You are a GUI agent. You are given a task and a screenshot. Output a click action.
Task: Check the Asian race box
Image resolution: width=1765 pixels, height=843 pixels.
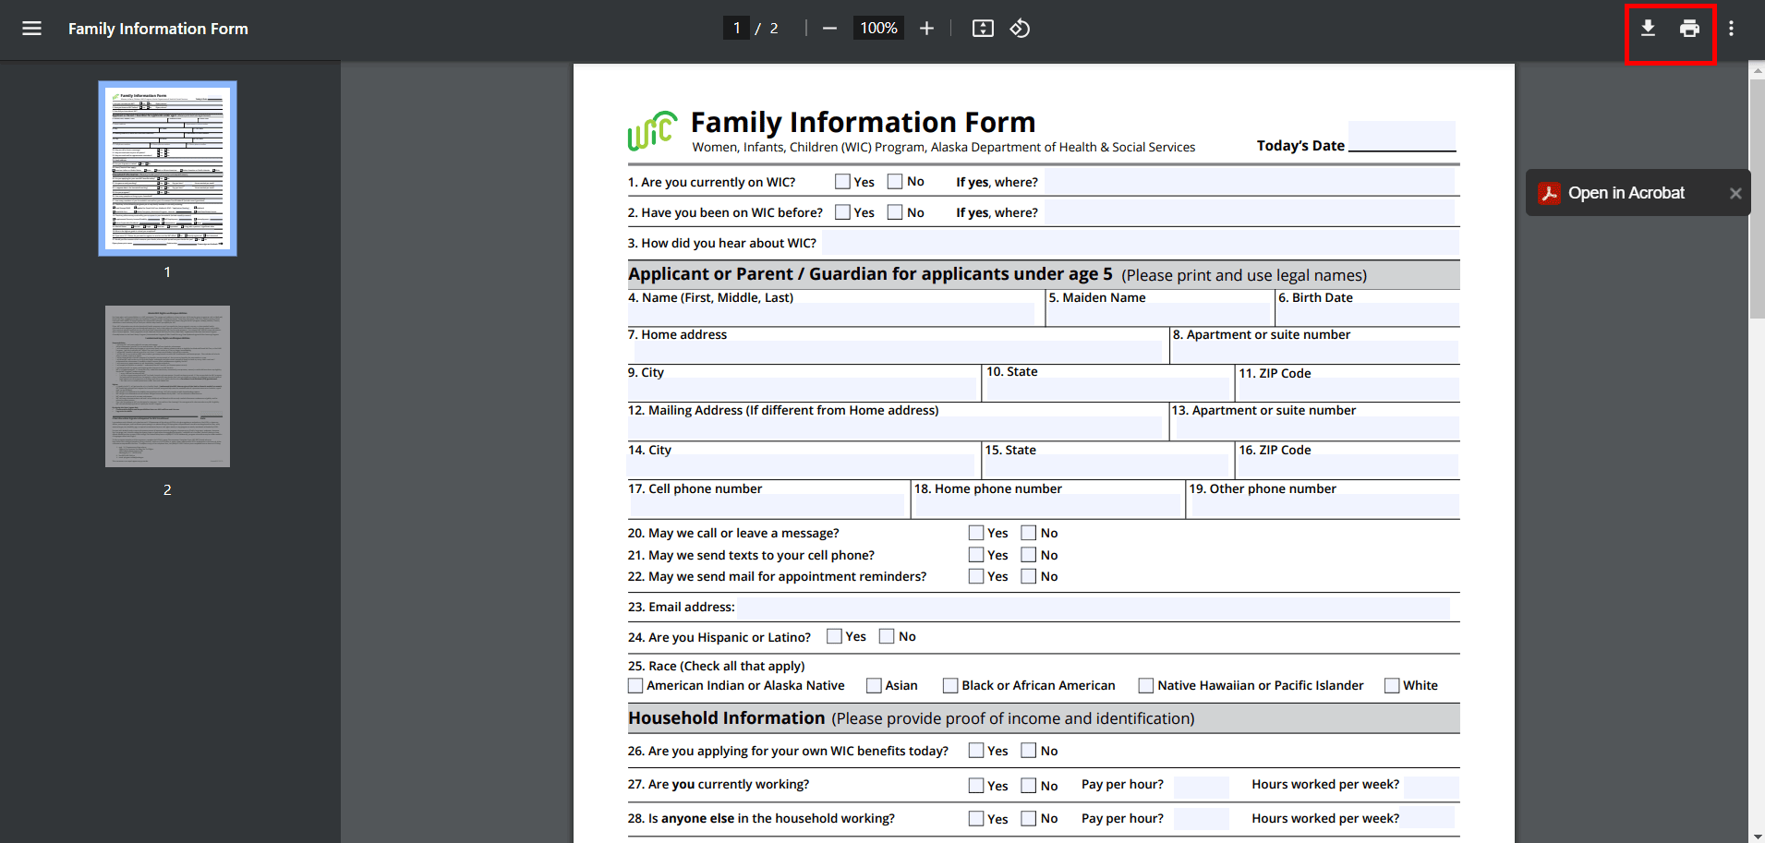pos(874,685)
